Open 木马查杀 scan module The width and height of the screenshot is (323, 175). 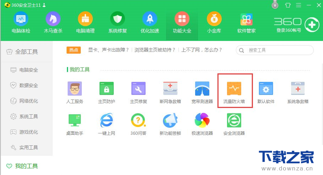(53, 23)
